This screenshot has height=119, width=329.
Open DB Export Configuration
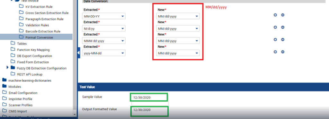pos(34,56)
